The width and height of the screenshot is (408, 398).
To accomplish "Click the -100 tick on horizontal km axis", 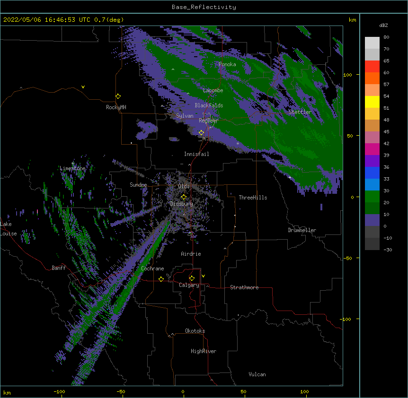I will [x=59, y=391].
